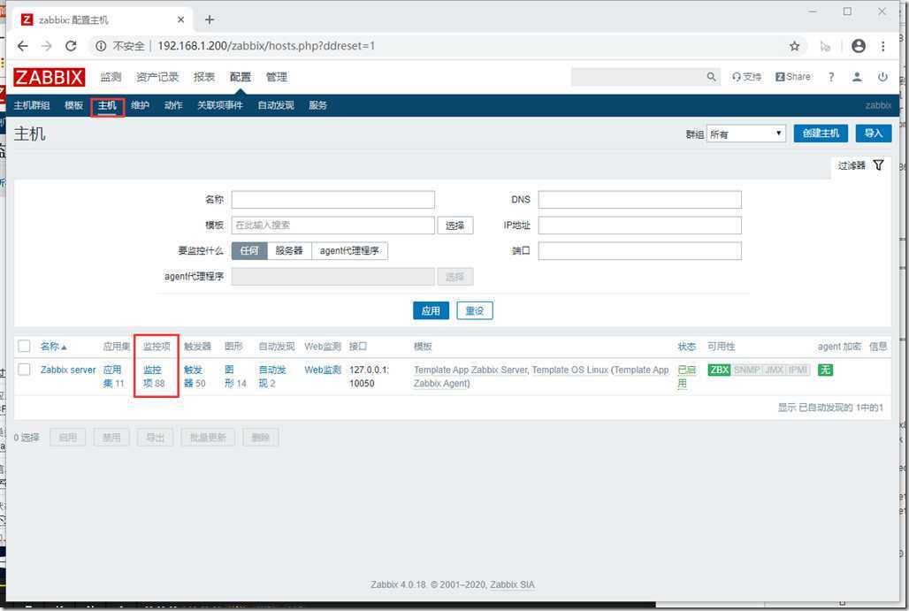Click the SNMP availability badge

point(746,370)
